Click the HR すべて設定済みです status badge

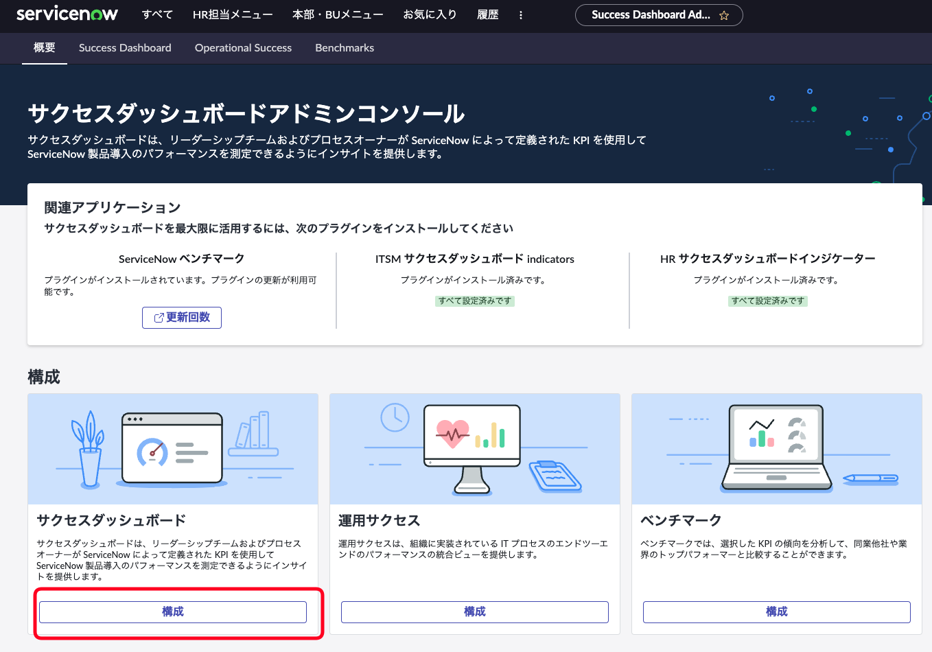[768, 301]
